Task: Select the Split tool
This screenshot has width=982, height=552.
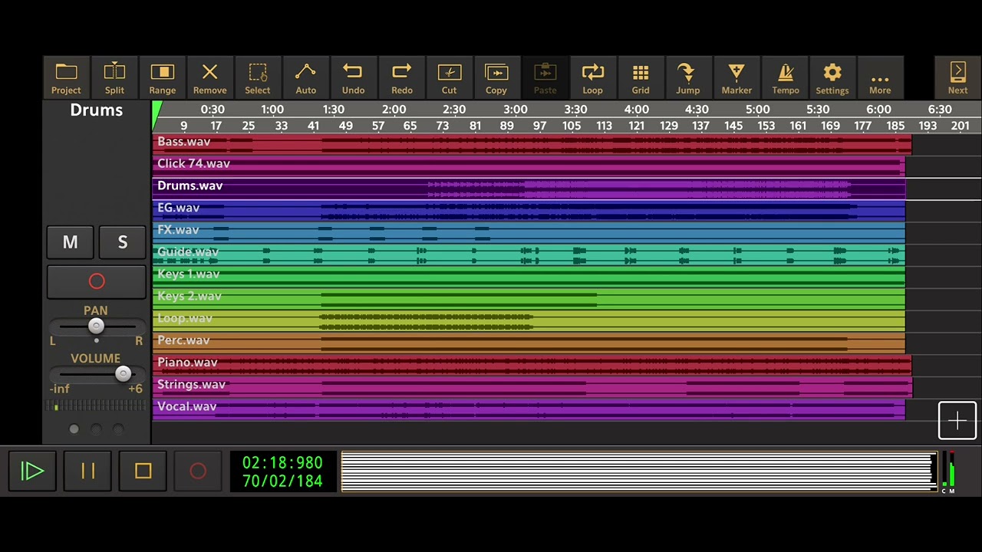Action: coord(114,78)
